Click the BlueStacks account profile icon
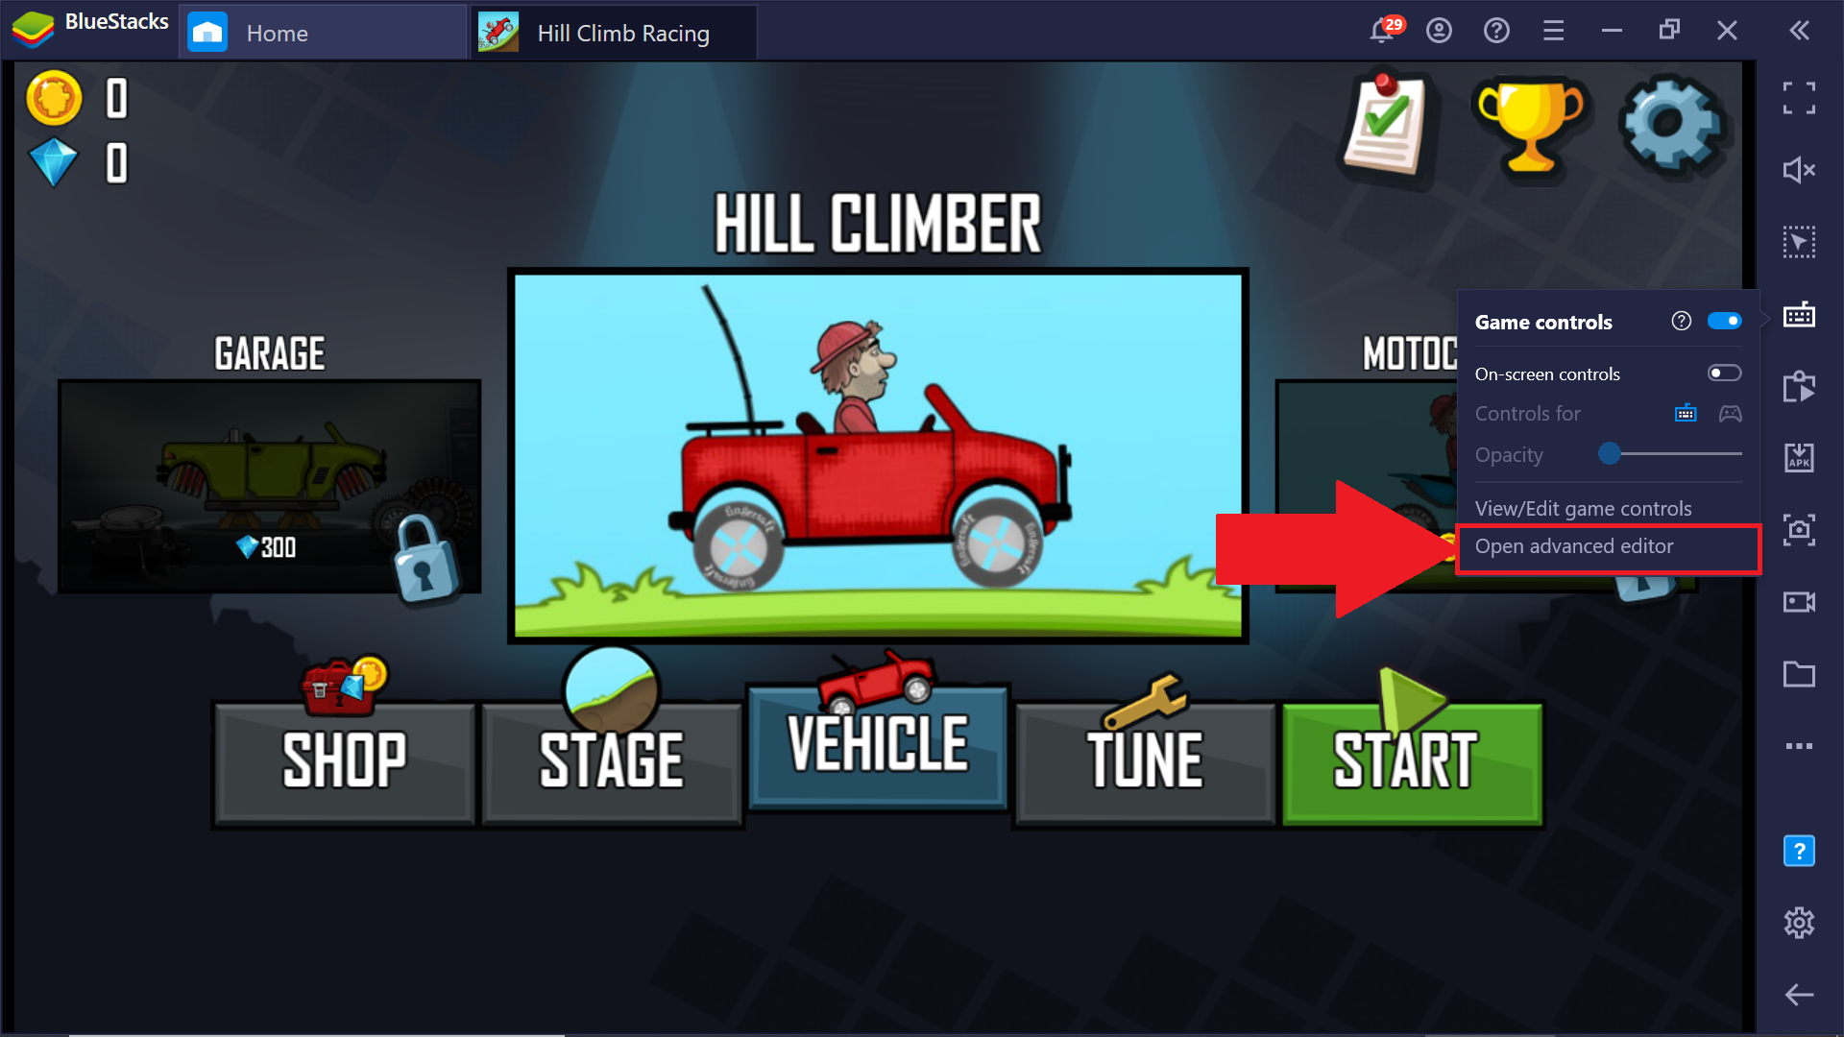1844x1037 pixels. click(x=1439, y=32)
